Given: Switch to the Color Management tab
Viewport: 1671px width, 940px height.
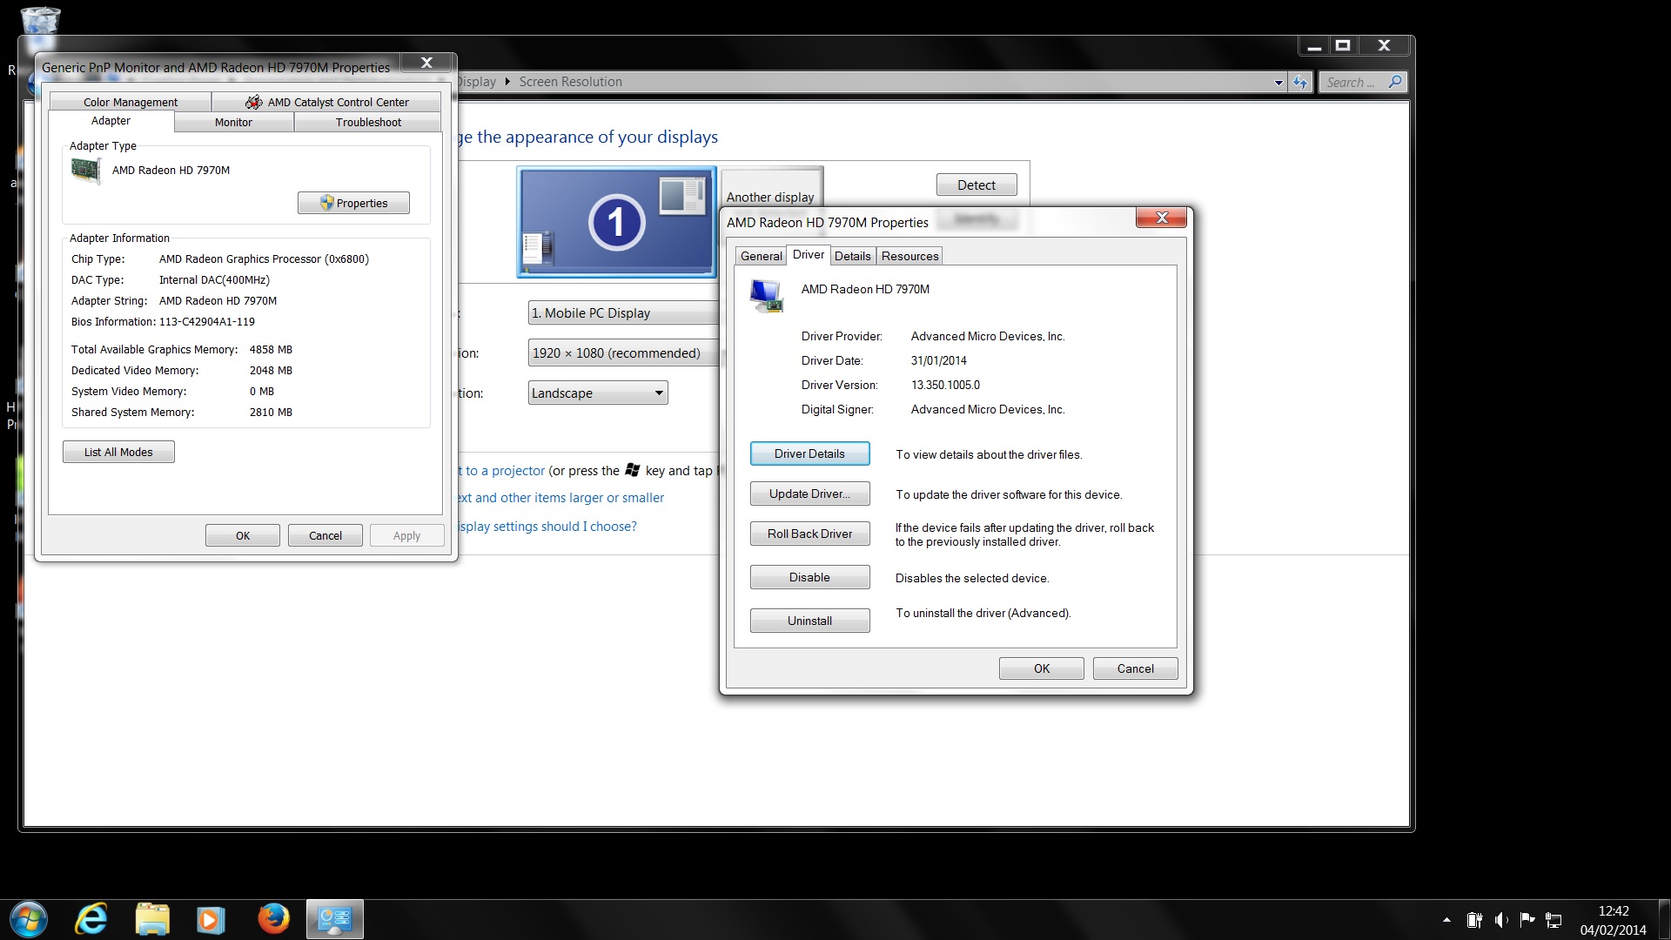Looking at the screenshot, I should (131, 102).
